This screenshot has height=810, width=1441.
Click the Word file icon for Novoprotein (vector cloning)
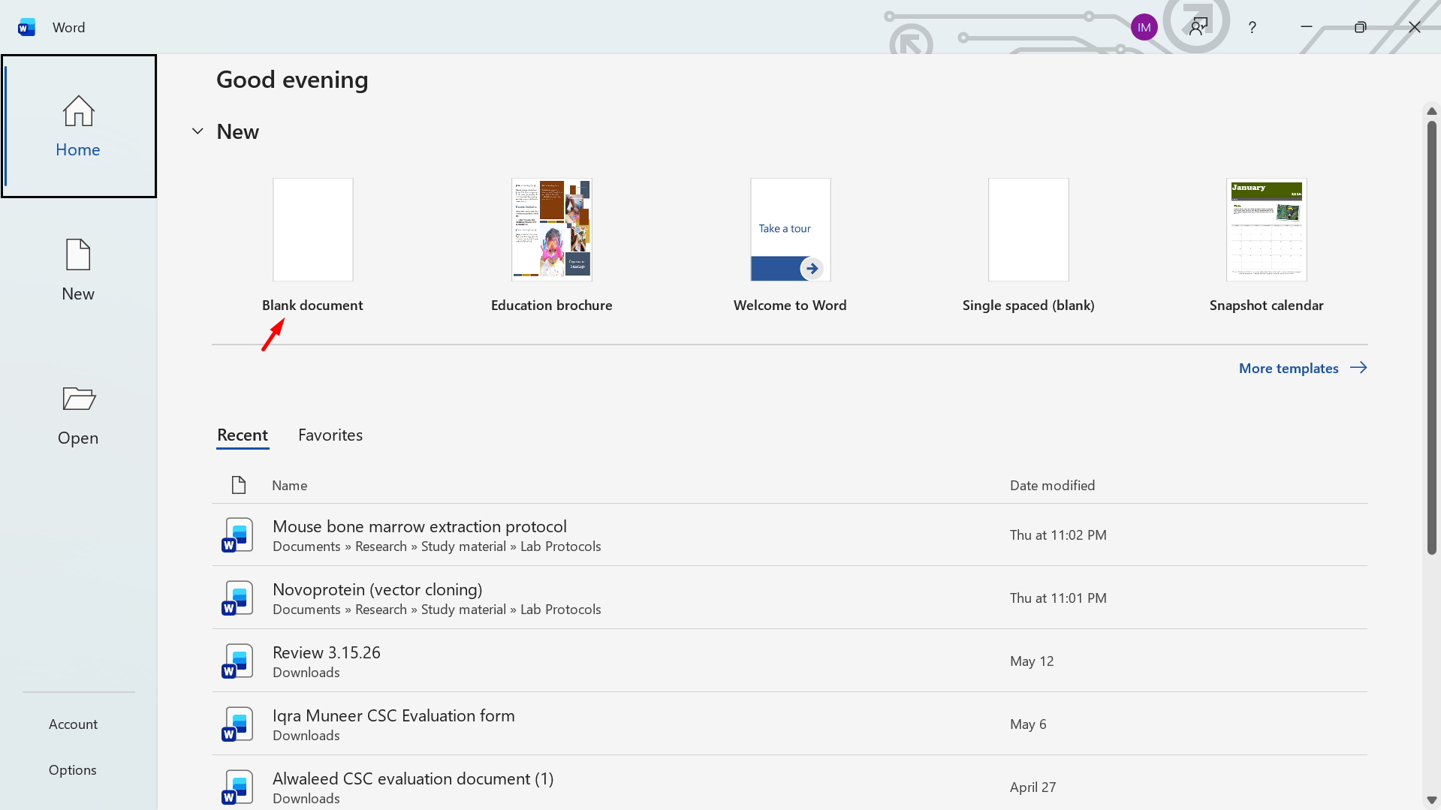click(237, 598)
